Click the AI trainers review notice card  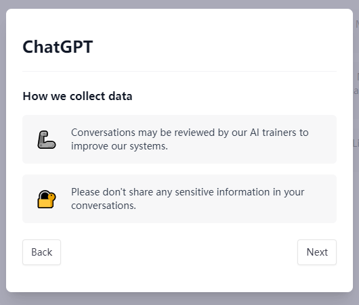click(179, 139)
